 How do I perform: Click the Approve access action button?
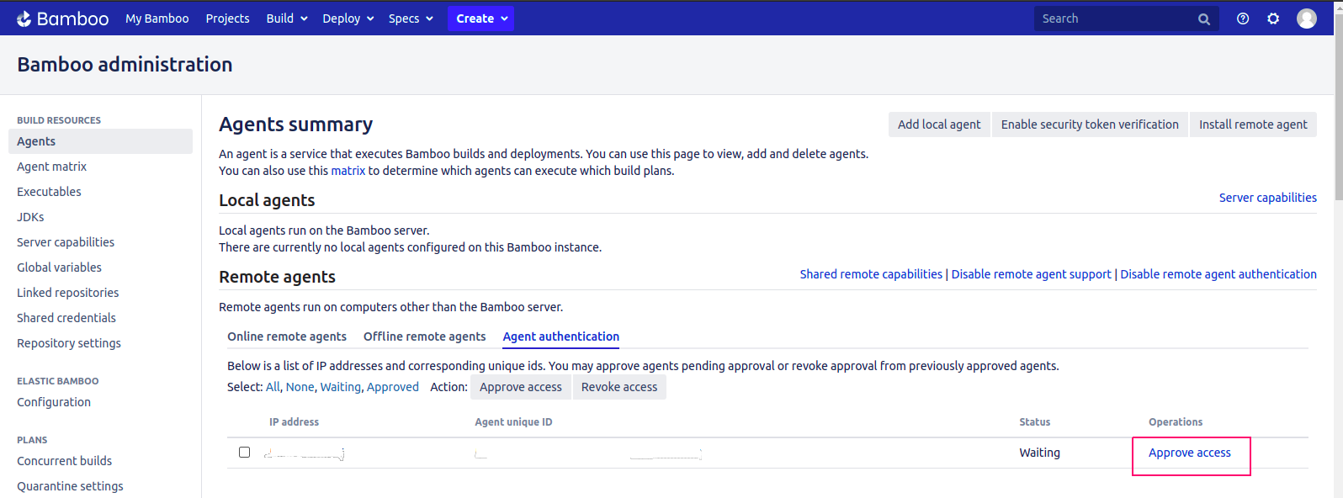(x=521, y=387)
